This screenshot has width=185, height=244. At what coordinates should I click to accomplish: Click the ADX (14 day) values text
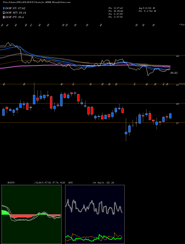click(x=103, y=183)
